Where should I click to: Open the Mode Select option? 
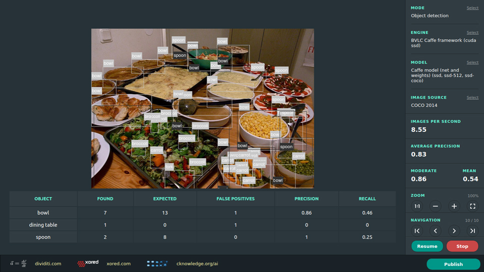[x=472, y=8]
